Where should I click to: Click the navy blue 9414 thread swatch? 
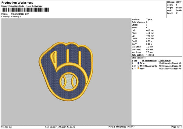(x=138, y=63)
